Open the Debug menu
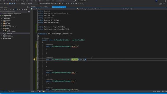 [22, 1]
